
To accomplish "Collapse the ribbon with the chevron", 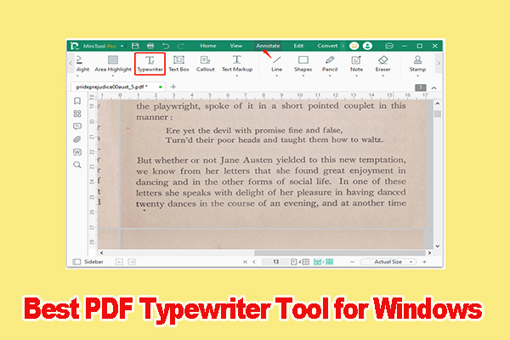I will tap(433, 88).
